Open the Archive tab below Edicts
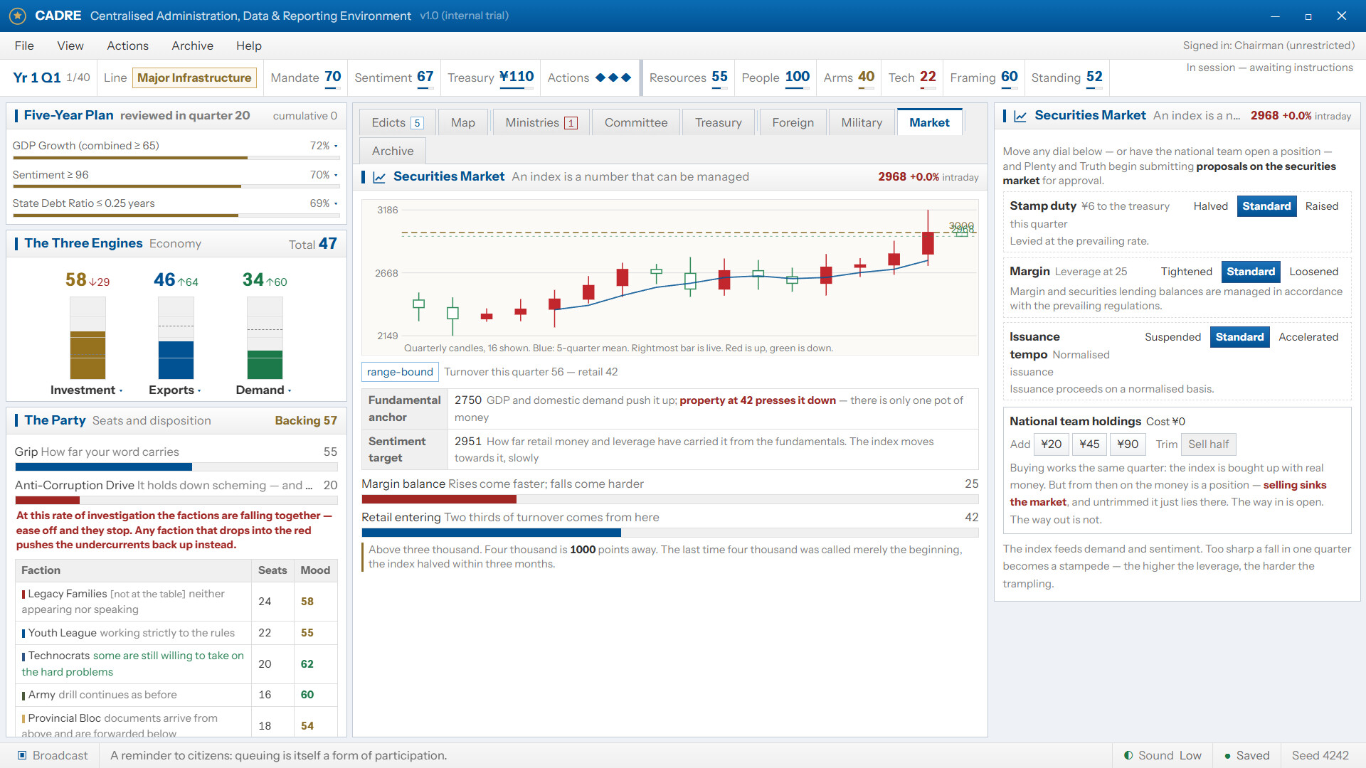 click(392, 151)
